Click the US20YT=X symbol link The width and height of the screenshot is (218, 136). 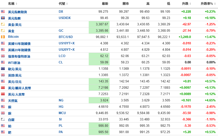pos(67,50)
